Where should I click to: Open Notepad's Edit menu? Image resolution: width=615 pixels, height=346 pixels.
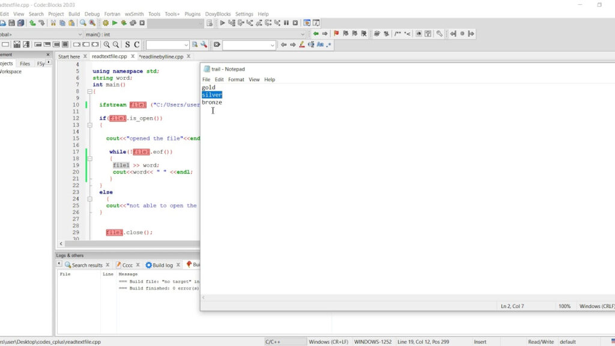pos(219,80)
